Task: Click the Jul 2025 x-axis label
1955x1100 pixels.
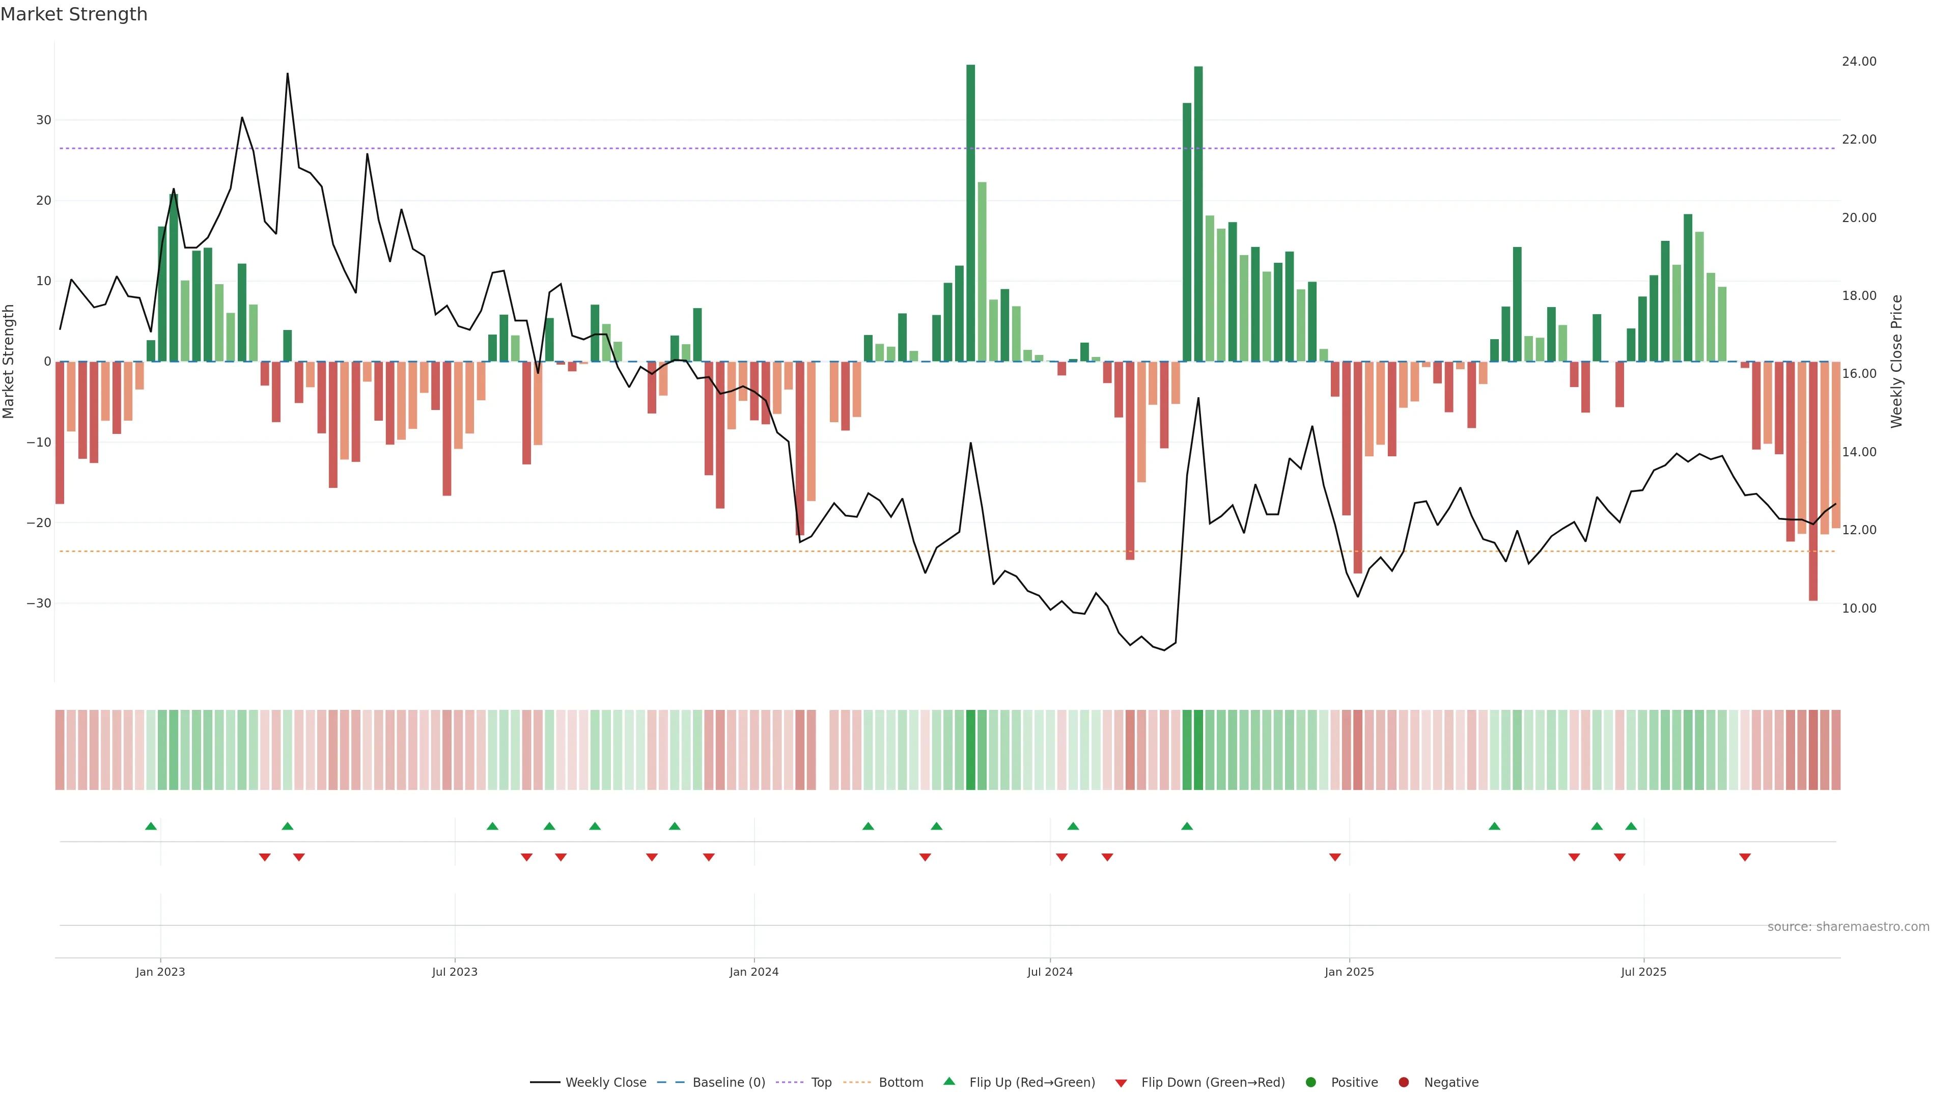Action: (1644, 972)
